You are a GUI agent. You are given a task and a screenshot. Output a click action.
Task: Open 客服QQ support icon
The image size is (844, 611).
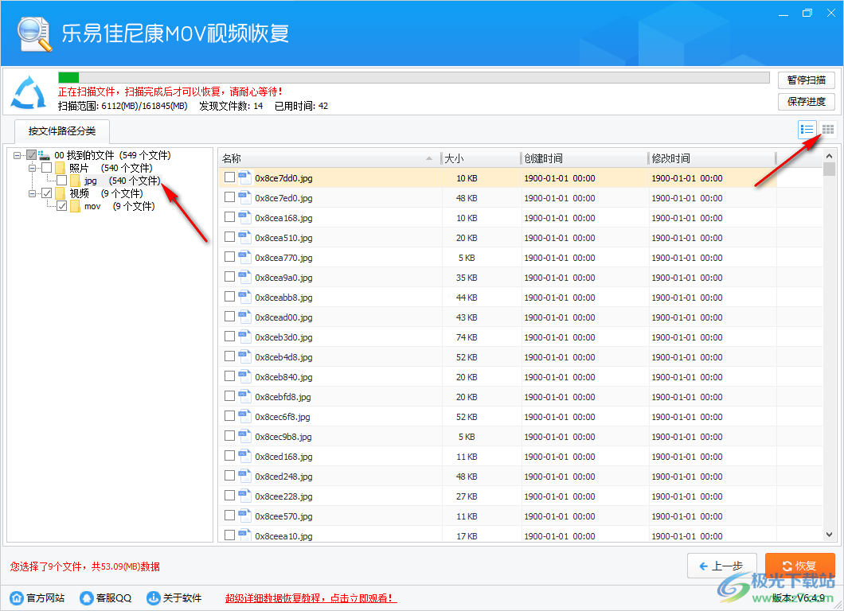(87, 597)
